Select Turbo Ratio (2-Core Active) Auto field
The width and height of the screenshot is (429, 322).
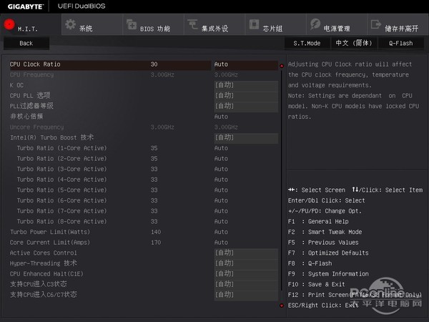point(221,159)
